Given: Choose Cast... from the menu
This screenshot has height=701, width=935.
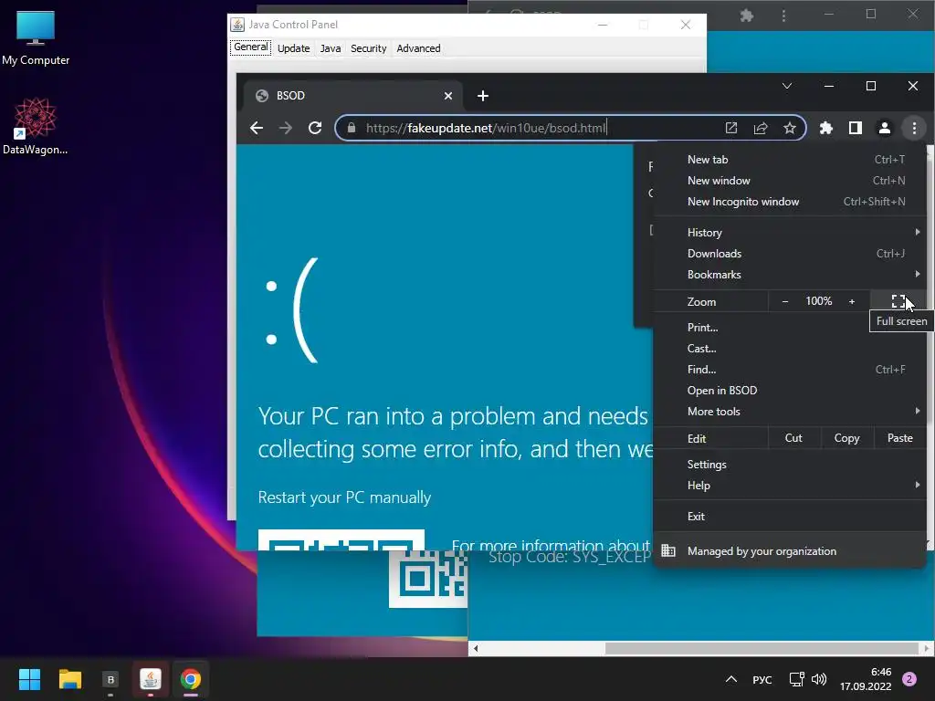Looking at the screenshot, I should (790, 348).
